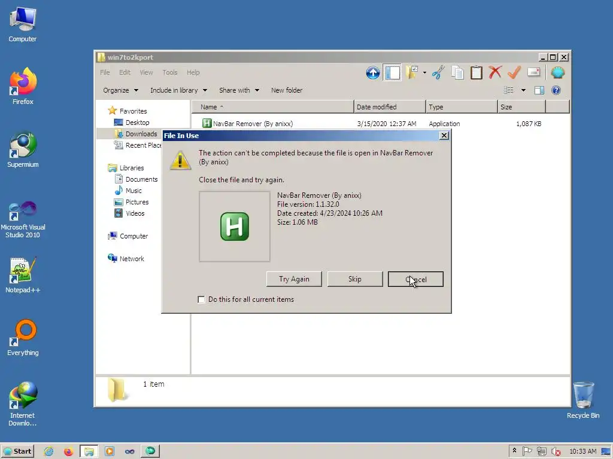
Task: Select the Supermium desktop shortcut
Action: (x=23, y=149)
